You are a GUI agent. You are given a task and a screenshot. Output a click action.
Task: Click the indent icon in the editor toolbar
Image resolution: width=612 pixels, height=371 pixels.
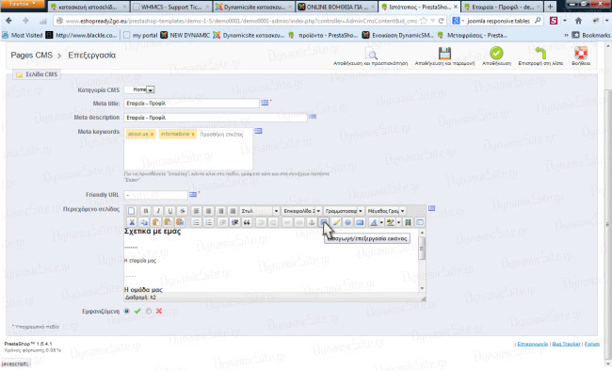tap(234, 222)
